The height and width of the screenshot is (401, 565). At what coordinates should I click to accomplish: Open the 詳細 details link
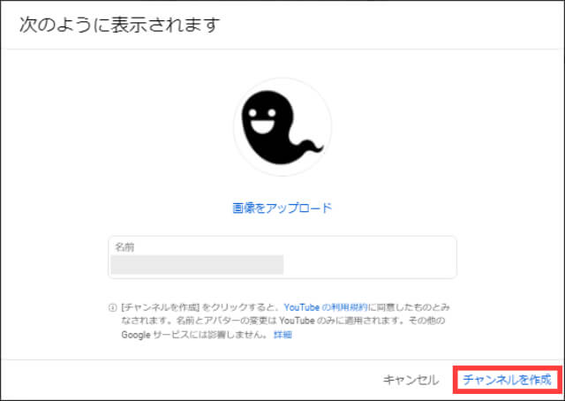[282, 335]
